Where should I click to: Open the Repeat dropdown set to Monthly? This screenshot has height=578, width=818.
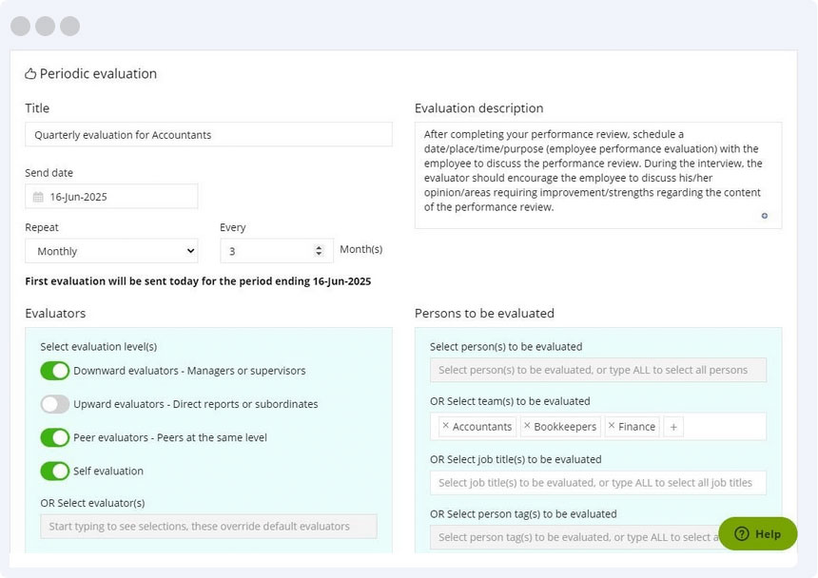111,249
